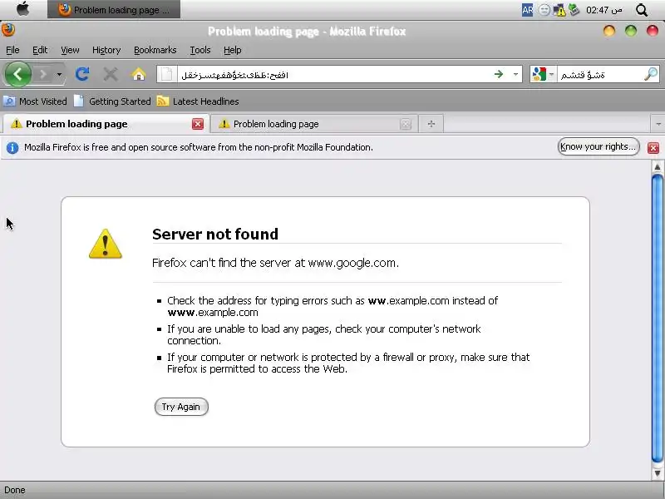Image resolution: width=665 pixels, height=499 pixels.
Task: Click the 02:47 clock in menu bar
Action: pyautogui.click(x=604, y=10)
